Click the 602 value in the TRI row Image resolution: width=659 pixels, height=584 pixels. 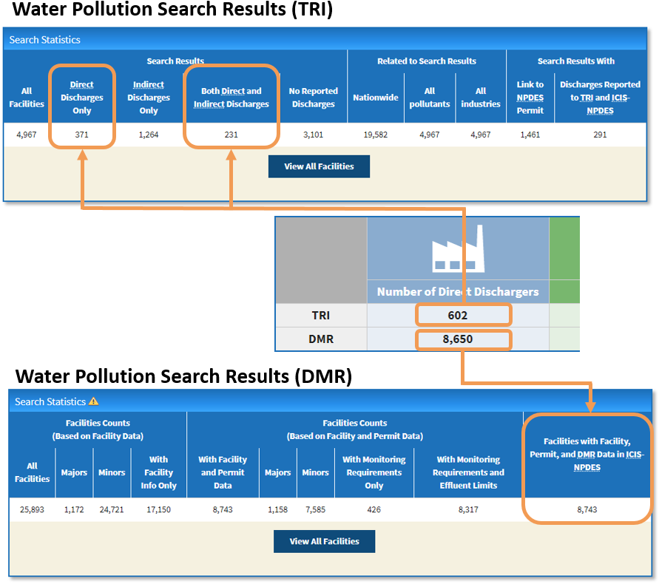(463, 314)
